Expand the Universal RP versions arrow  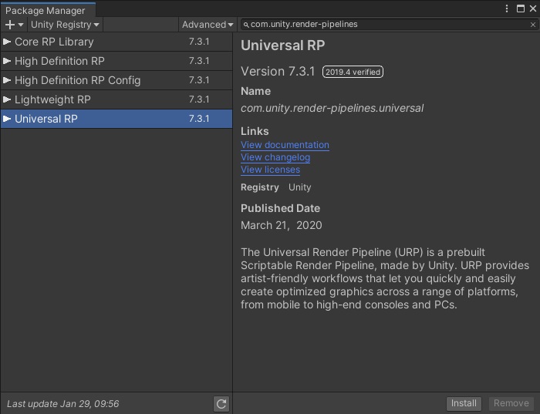tap(6, 119)
